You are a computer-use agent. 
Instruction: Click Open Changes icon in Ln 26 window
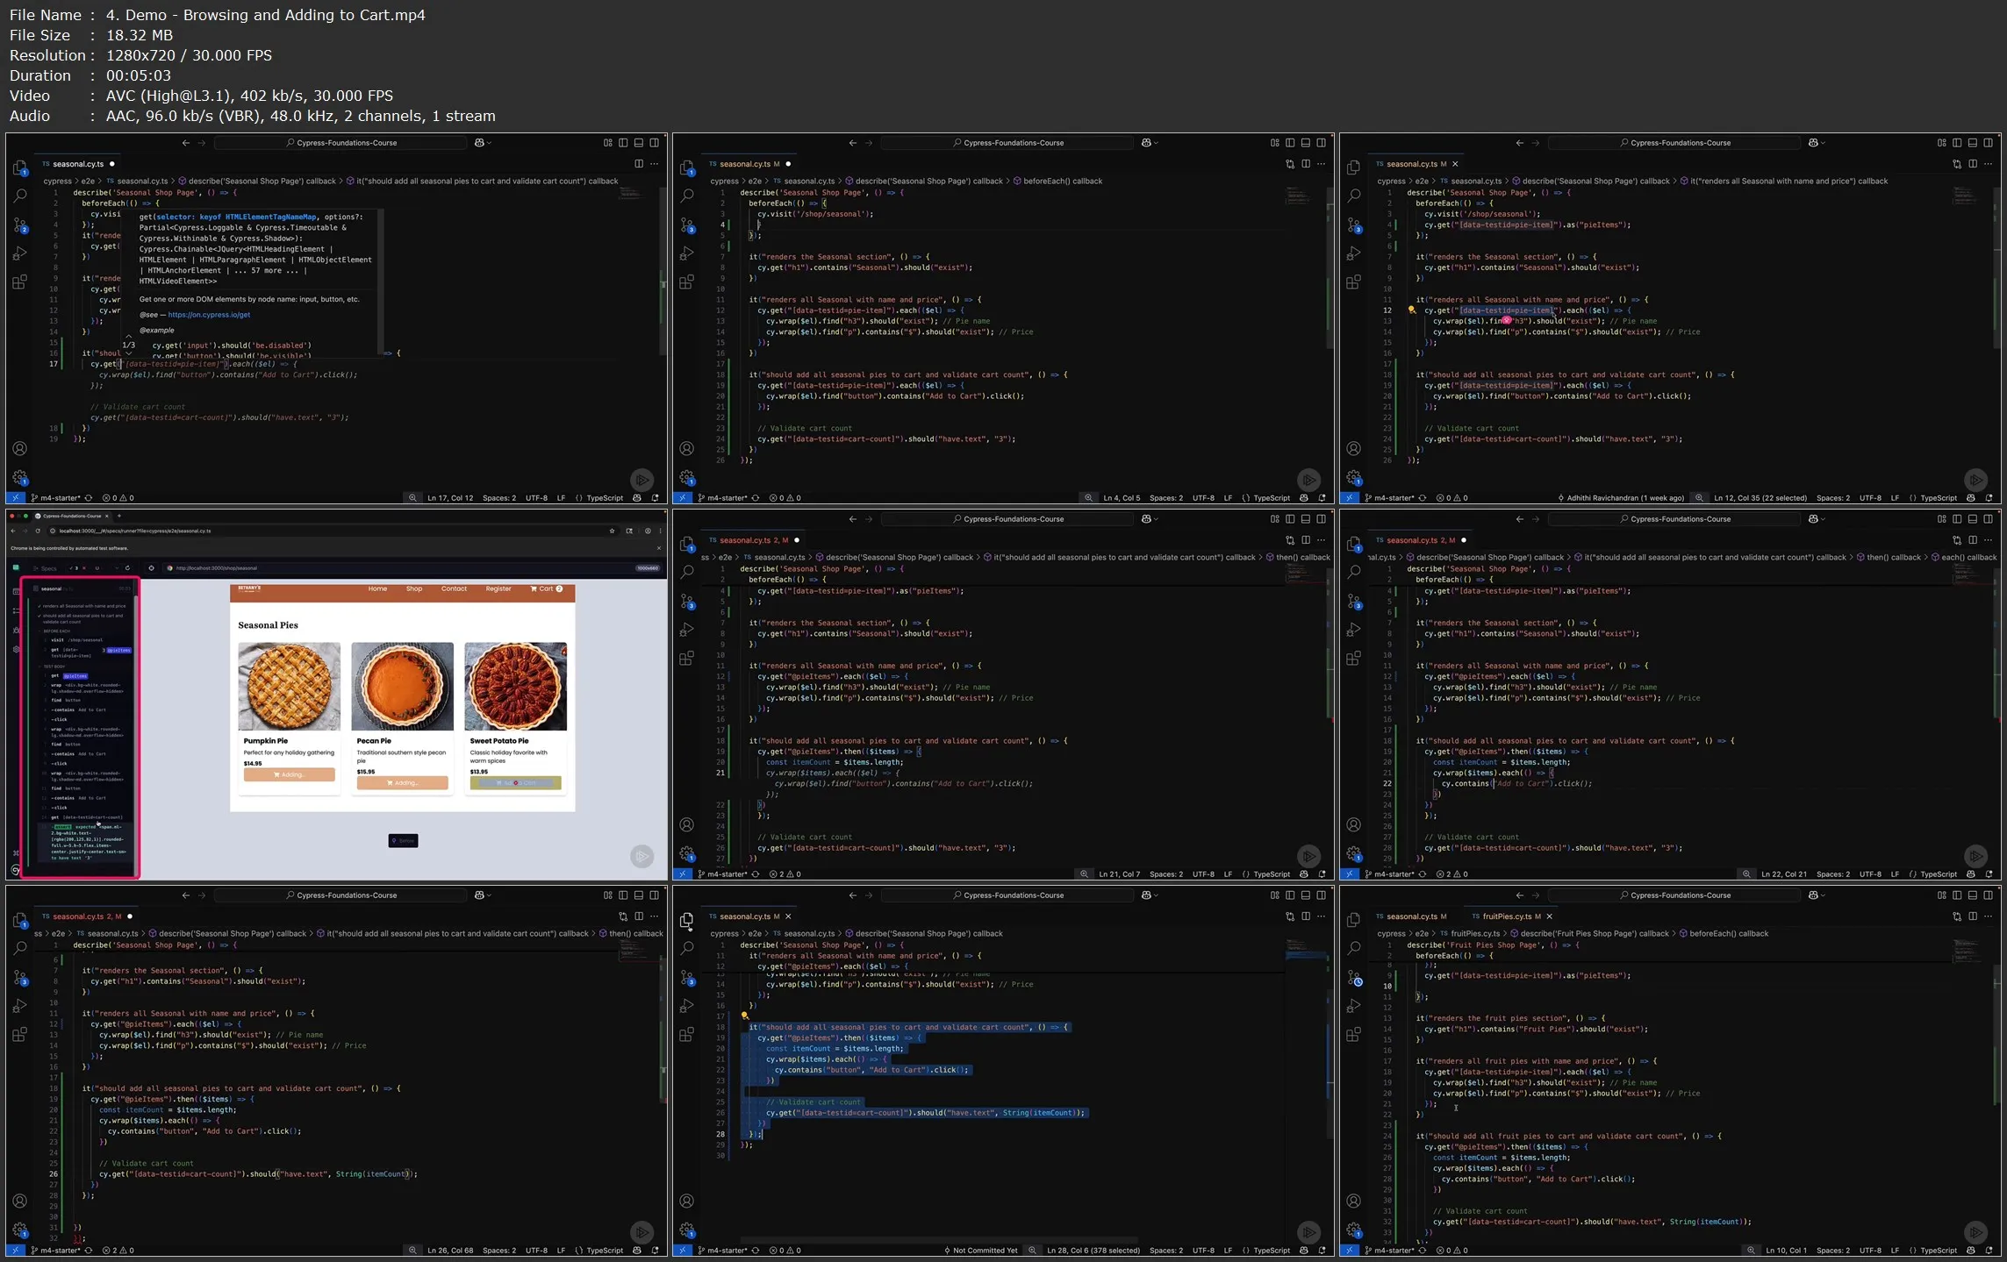(622, 916)
